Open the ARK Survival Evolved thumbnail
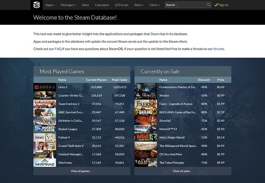This screenshot has width=265, height=183. [45, 112]
